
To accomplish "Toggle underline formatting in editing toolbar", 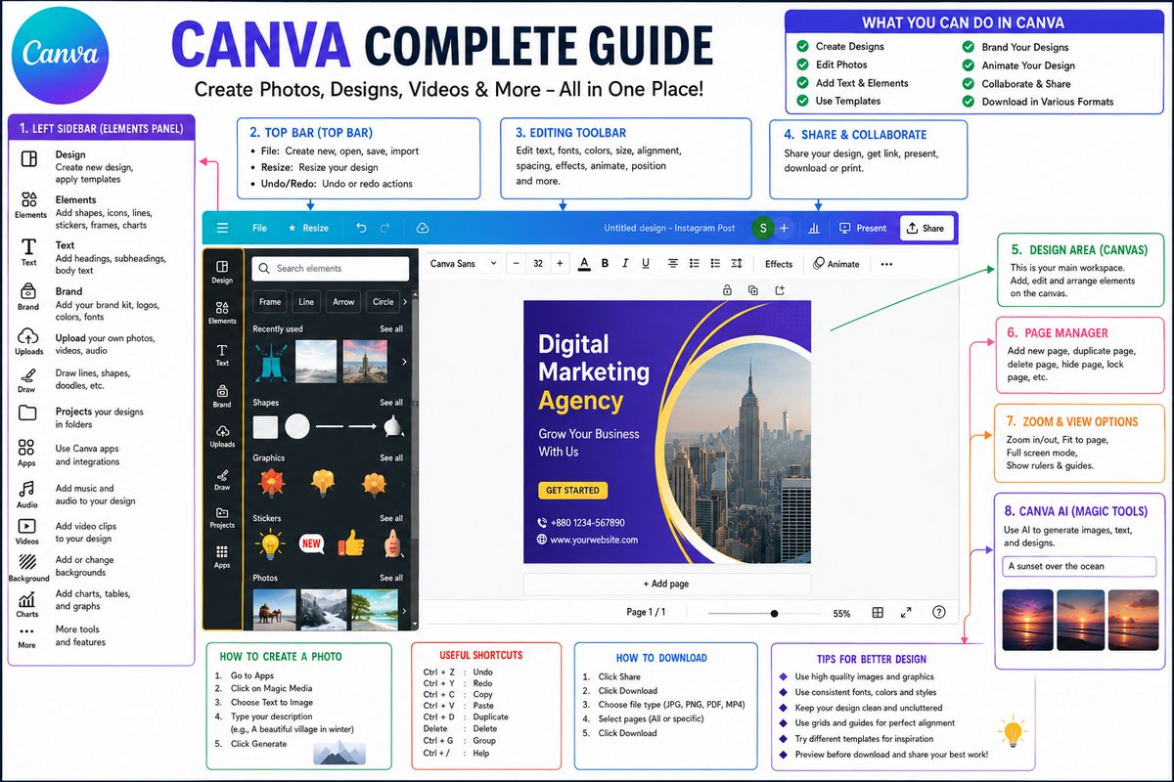I will tap(645, 264).
